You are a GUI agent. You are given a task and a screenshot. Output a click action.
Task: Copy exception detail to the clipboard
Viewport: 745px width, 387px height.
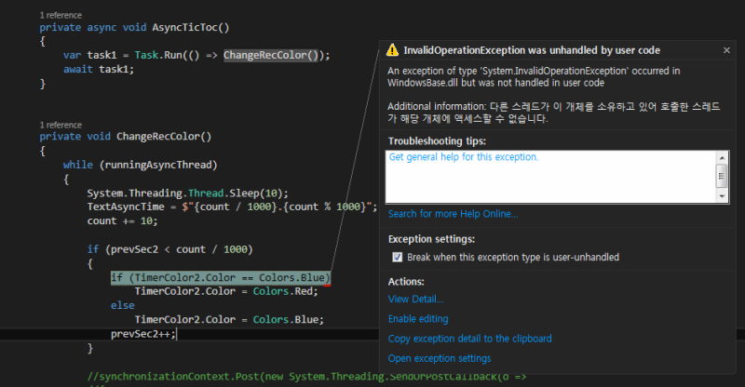pyautogui.click(x=470, y=339)
